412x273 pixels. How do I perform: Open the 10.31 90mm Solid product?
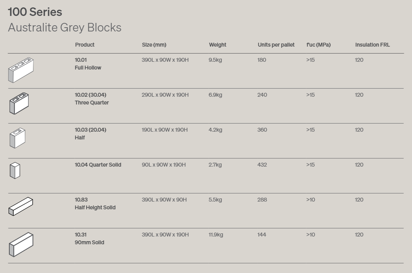click(89, 238)
